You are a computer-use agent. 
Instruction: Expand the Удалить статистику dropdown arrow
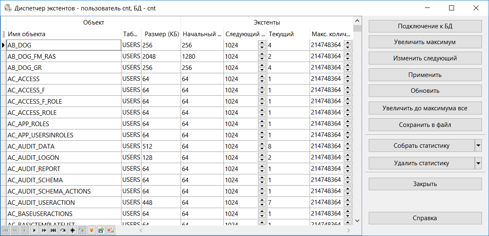coord(478,163)
